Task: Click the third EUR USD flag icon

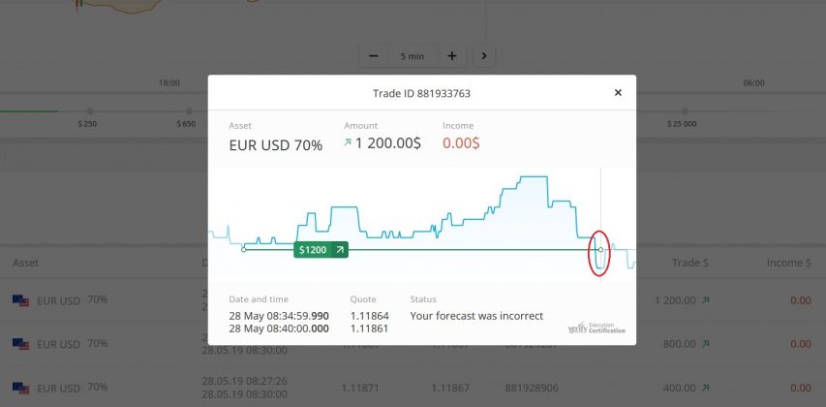Action: tap(20, 388)
